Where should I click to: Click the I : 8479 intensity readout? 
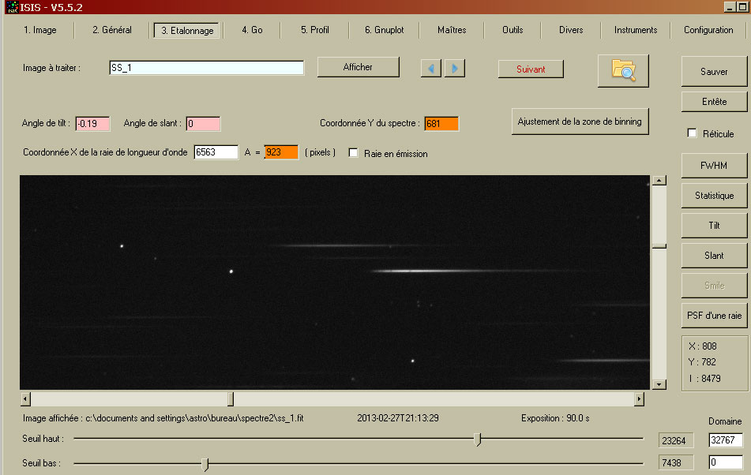pos(704,379)
